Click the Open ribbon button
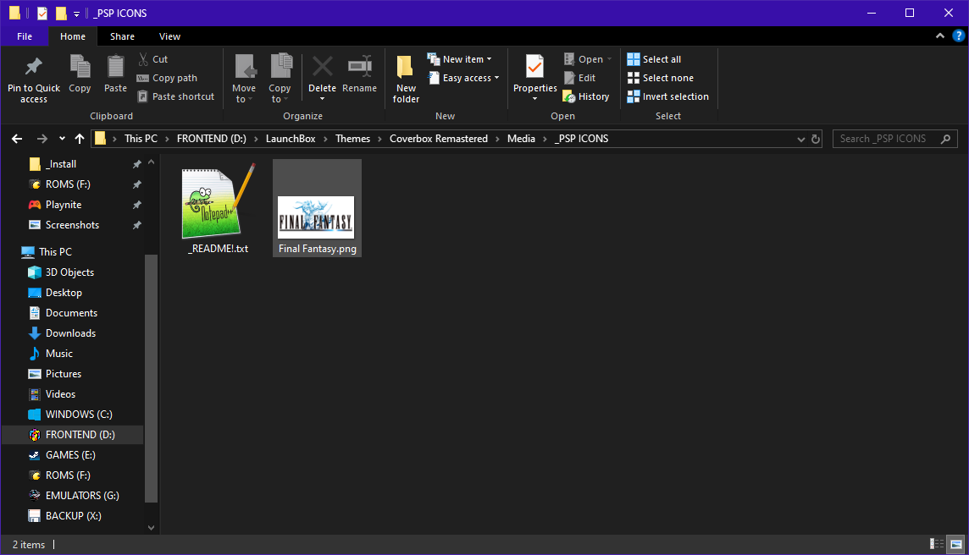The height and width of the screenshot is (555, 969). tap(588, 59)
